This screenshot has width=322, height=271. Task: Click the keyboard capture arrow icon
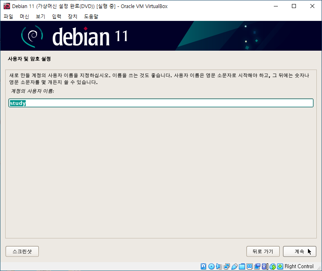pos(280,266)
